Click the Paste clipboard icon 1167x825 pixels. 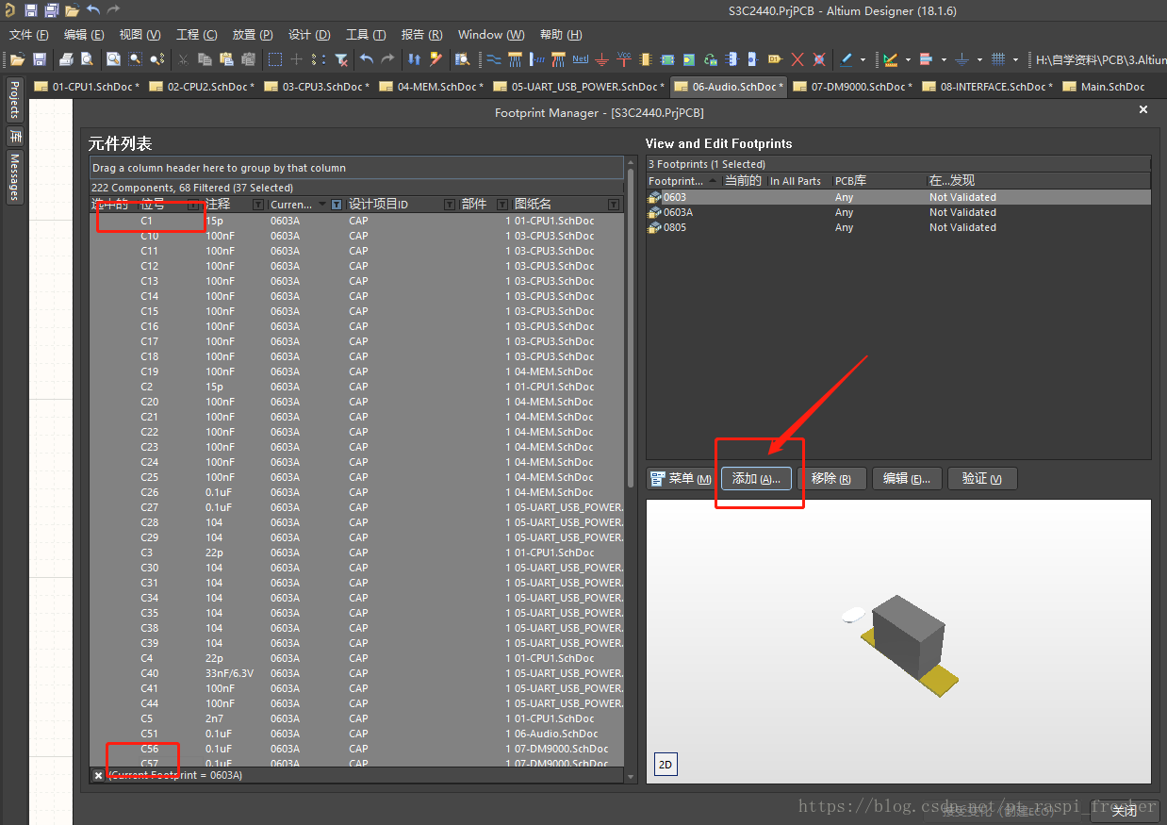(x=226, y=59)
